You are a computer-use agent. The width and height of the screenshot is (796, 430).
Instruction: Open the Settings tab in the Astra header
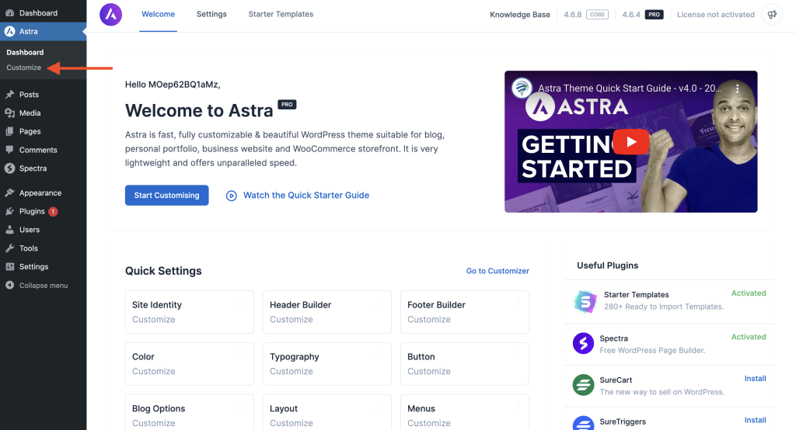[x=211, y=14]
